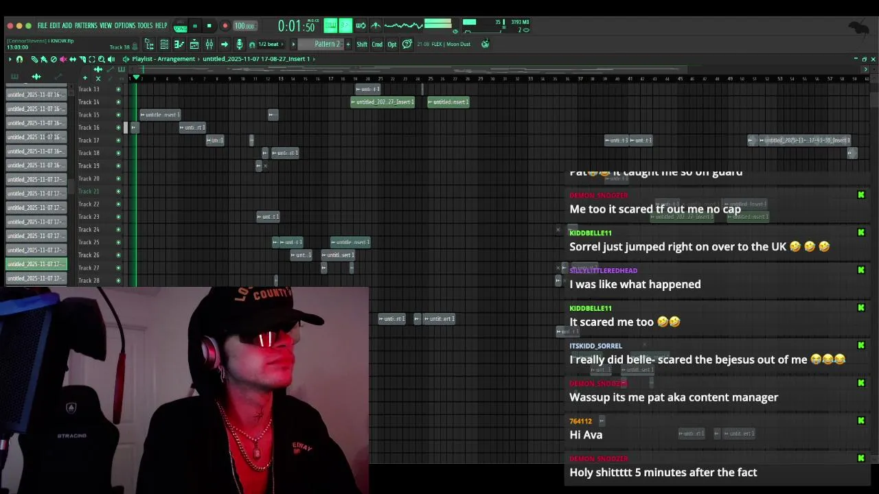Select the Slice tool

pos(82,59)
